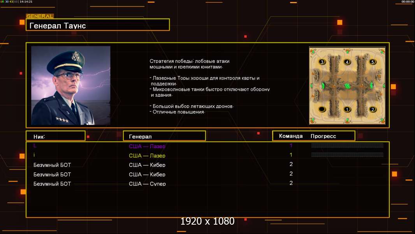Image resolution: width=415 pixels, height=234 pixels.
Task: Click the green supply patch at map center
Action: pyautogui.click(x=347, y=86)
